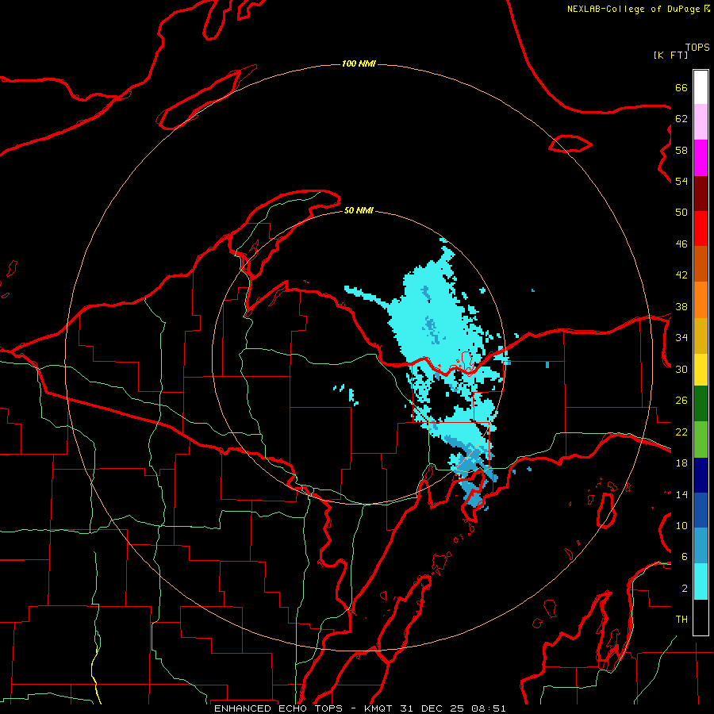Click the 38 legend value

681,306
